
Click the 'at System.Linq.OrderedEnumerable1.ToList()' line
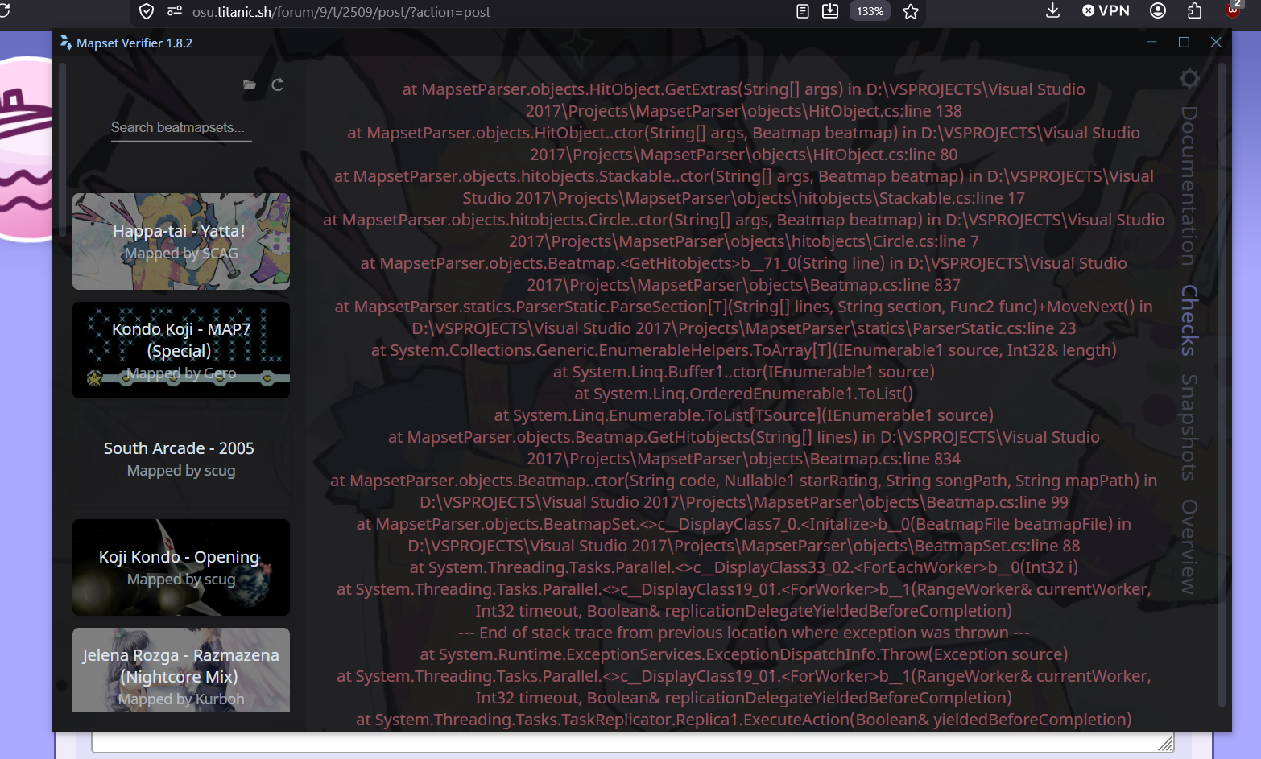(744, 394)
